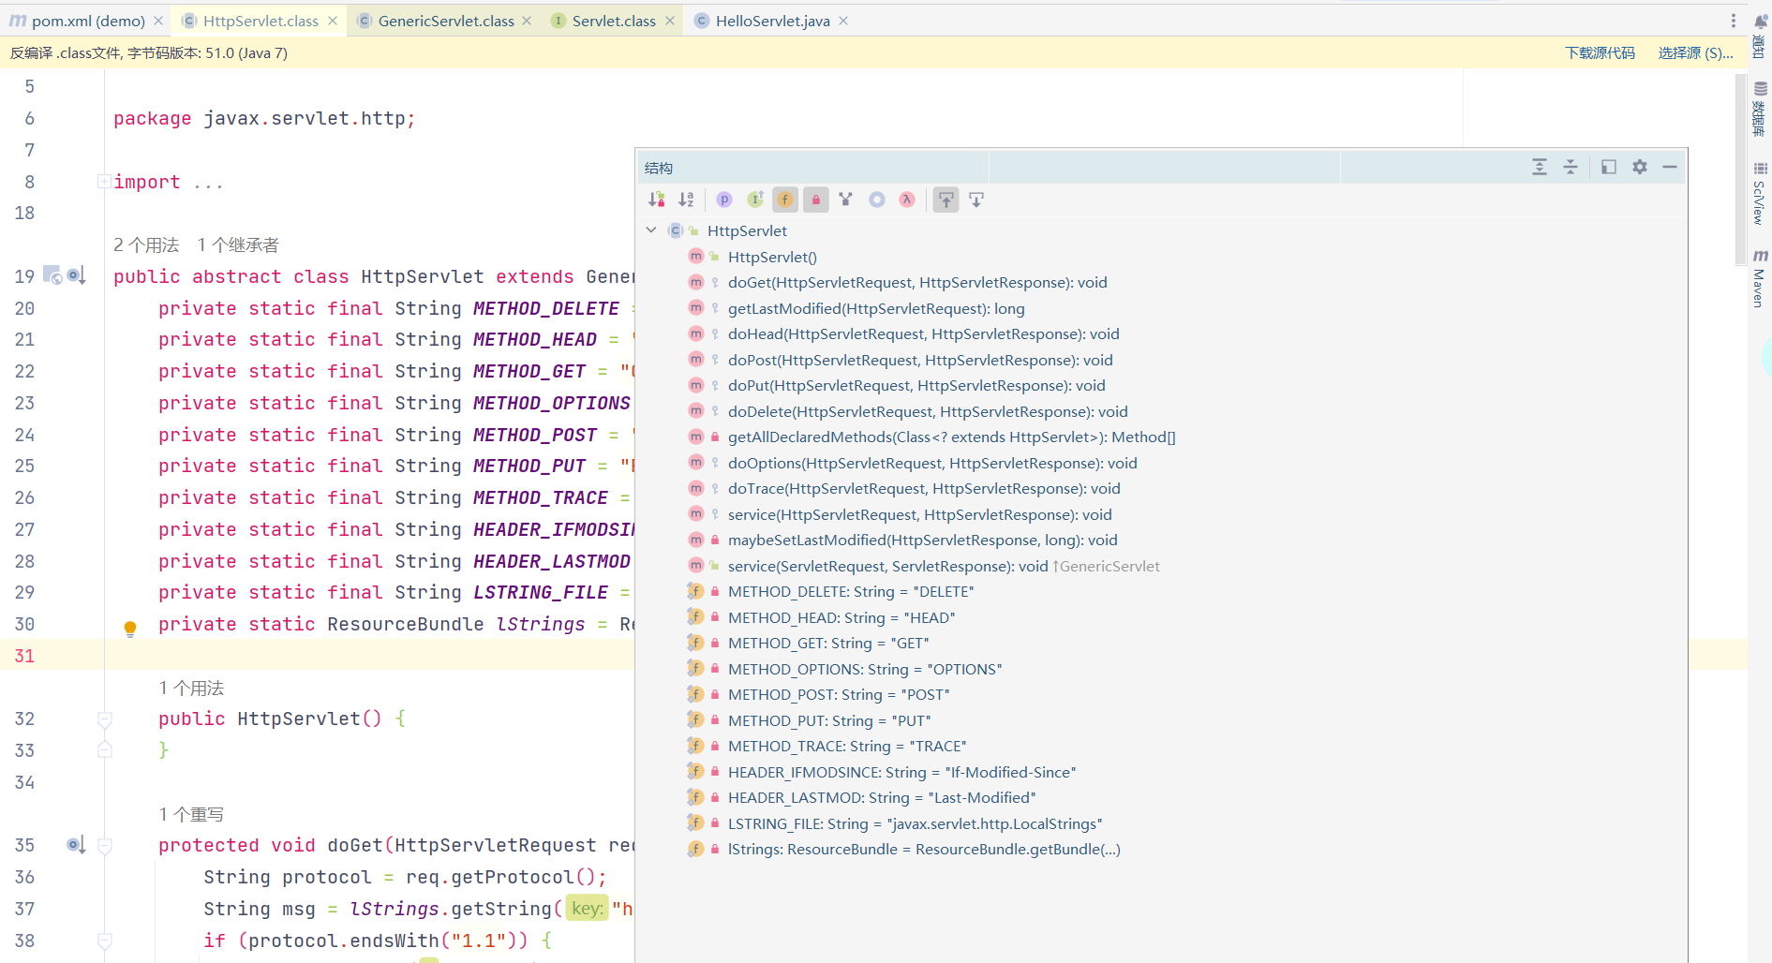Click the closing fold marker on line 33
This screenshot has height=963, width=1772.
pos(105,749)
